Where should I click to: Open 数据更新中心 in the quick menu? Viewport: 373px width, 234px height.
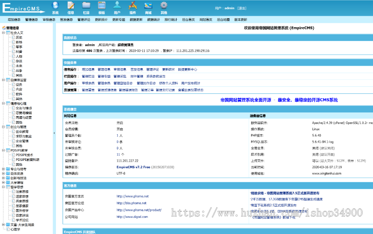pyautogui.click(x=187, y=69)
